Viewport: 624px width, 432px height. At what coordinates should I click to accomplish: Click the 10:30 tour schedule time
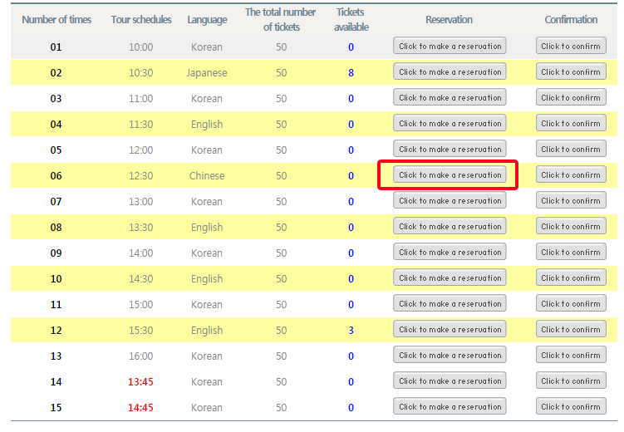pos(140,73)
